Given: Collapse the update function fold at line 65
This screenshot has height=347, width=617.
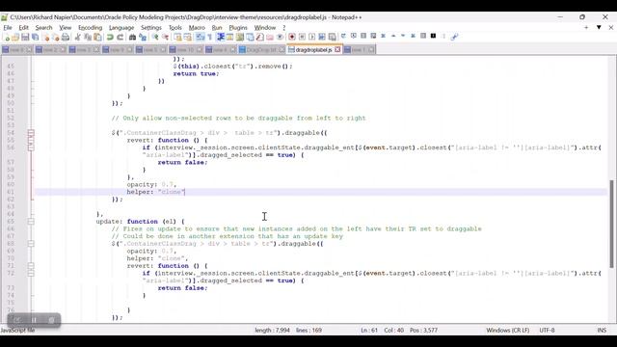Looking at the screenshot, I should tap(31, 222).
